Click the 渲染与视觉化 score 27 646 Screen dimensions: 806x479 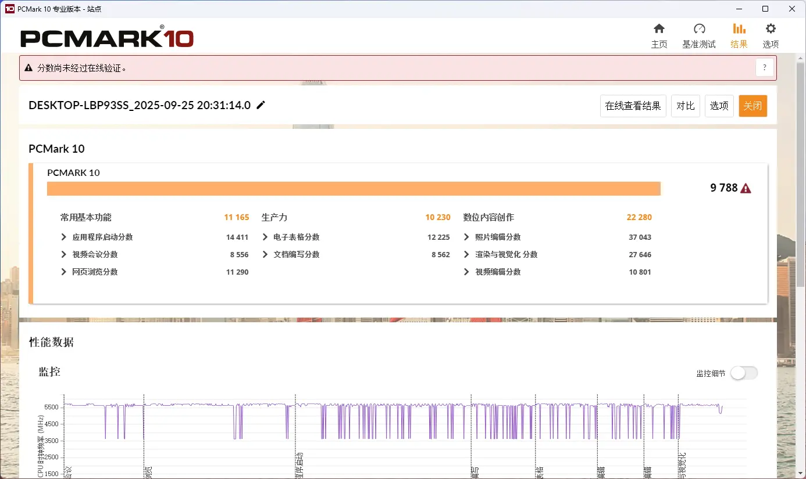(640, 255)
